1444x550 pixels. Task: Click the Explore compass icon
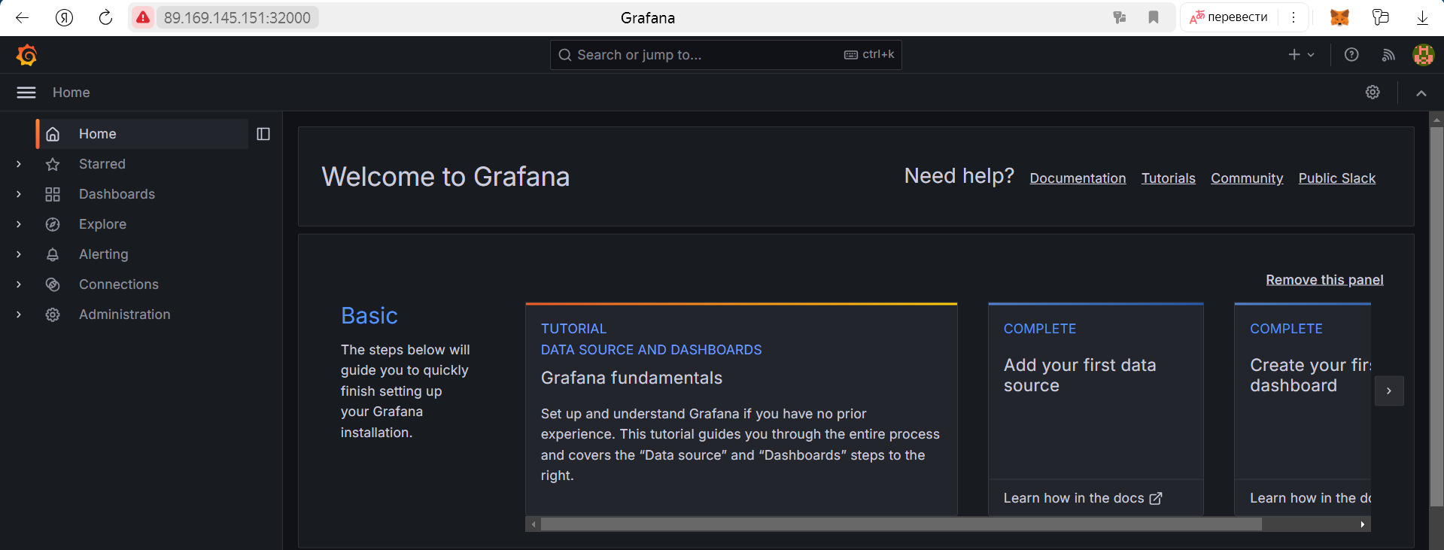pos(53,224)
